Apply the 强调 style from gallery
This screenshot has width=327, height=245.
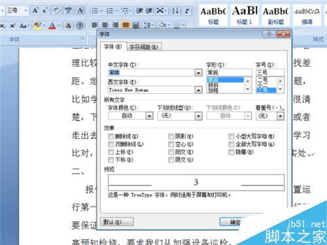tap(307, 15)
